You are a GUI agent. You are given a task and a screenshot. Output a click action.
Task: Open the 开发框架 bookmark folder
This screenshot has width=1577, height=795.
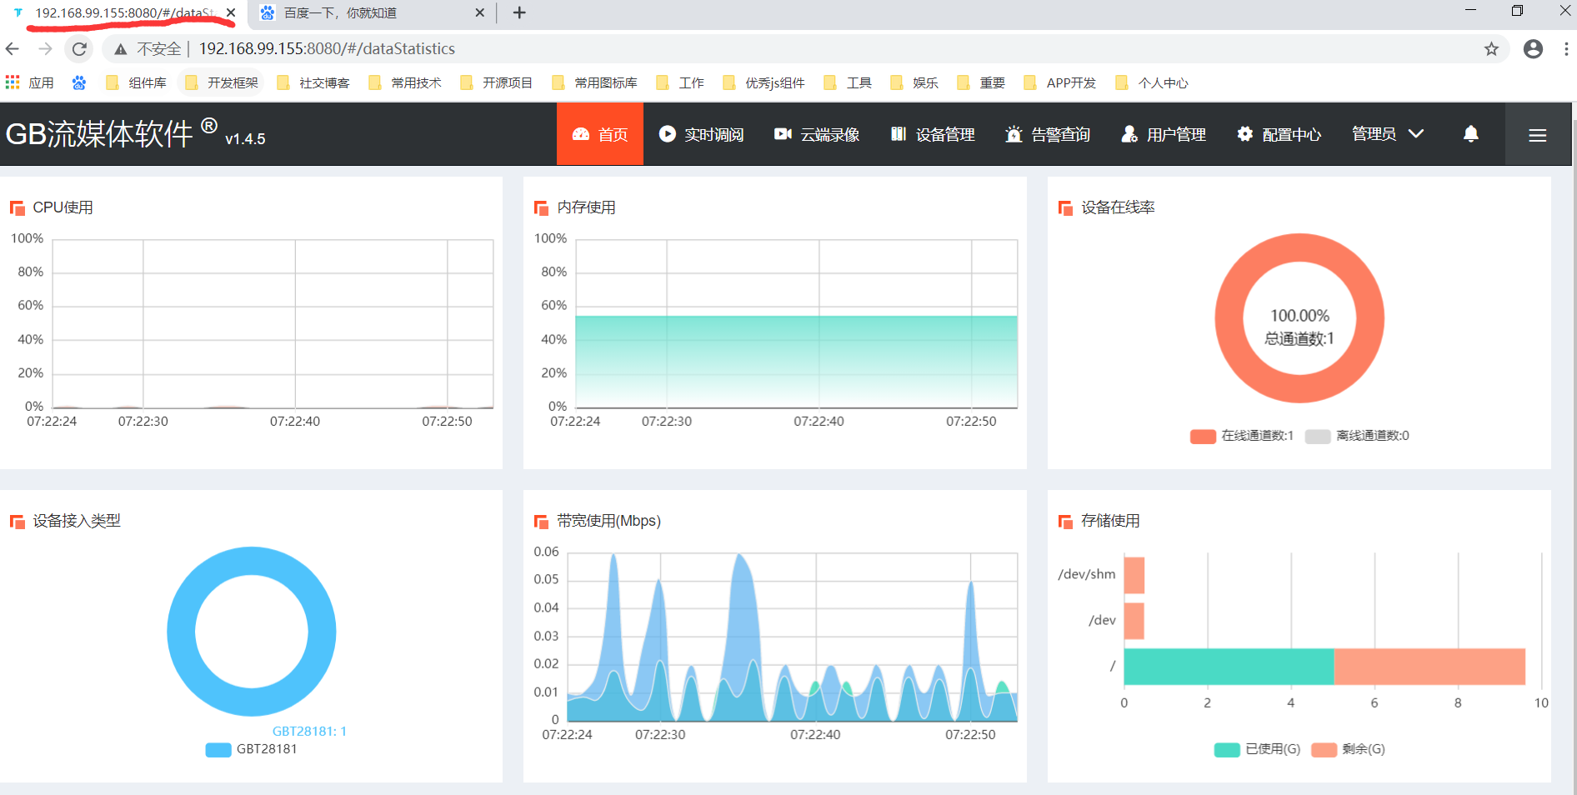[x=222, y=82]
